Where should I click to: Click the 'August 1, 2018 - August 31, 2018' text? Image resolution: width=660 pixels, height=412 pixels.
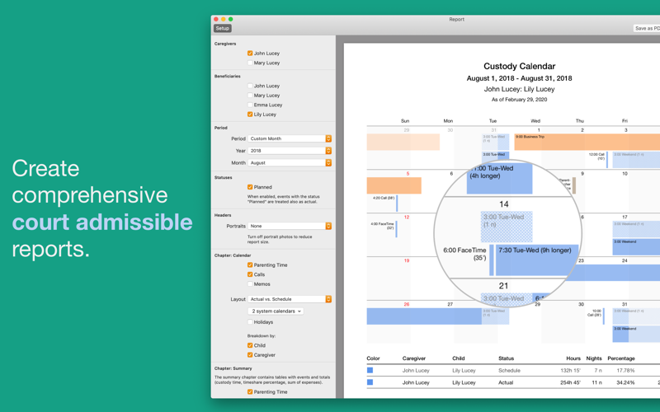tap(519, 78)
